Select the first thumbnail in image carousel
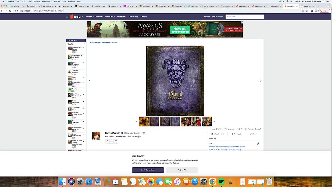Screen dimensions: 332x187 click(x=144, y=121)
